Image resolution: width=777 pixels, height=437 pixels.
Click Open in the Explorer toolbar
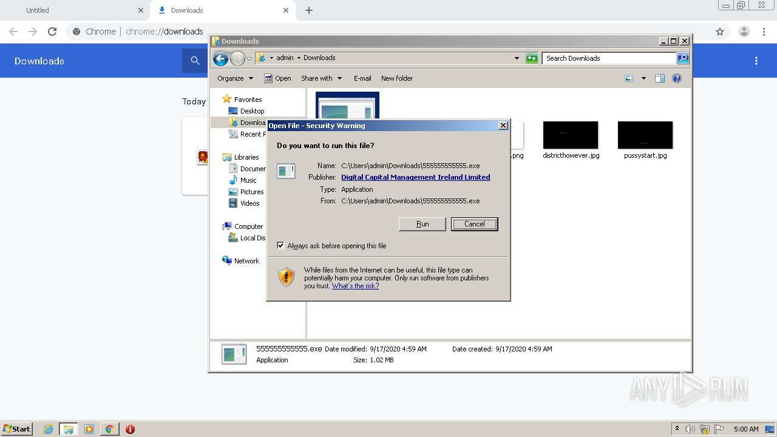tap(277, 78)
